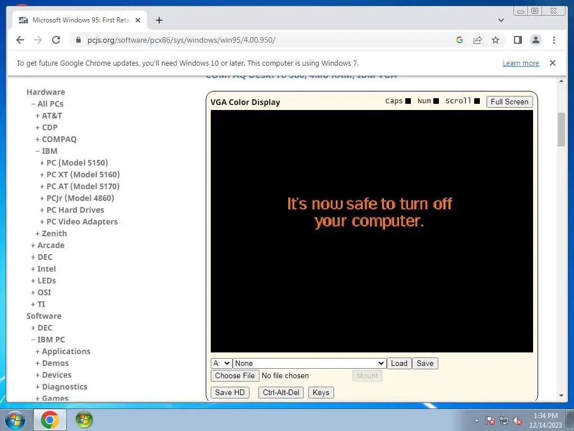This screenshot has width=574, height=431.
Task: Open the diskette list showing None
Action: pyautogui.click(x=309, y=363)
